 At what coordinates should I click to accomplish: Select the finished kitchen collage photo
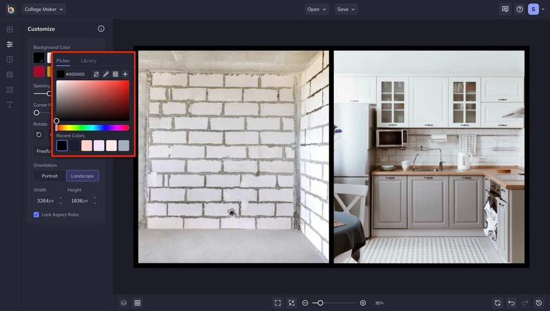point(429,157)
